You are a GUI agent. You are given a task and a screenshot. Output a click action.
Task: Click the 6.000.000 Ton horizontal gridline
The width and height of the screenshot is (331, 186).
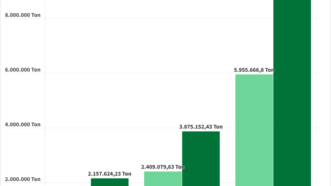point(155,73)
